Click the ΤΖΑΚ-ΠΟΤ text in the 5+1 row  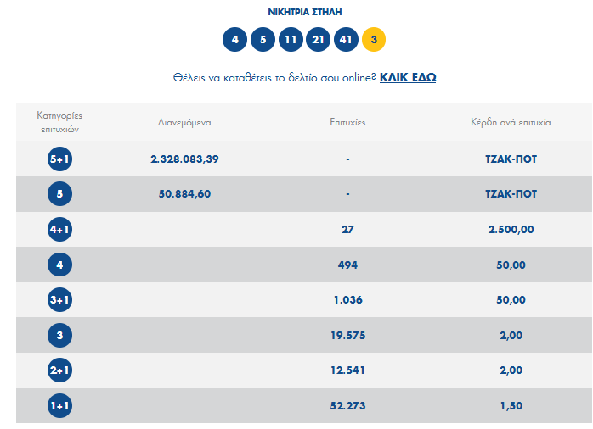tap(511, 159)
